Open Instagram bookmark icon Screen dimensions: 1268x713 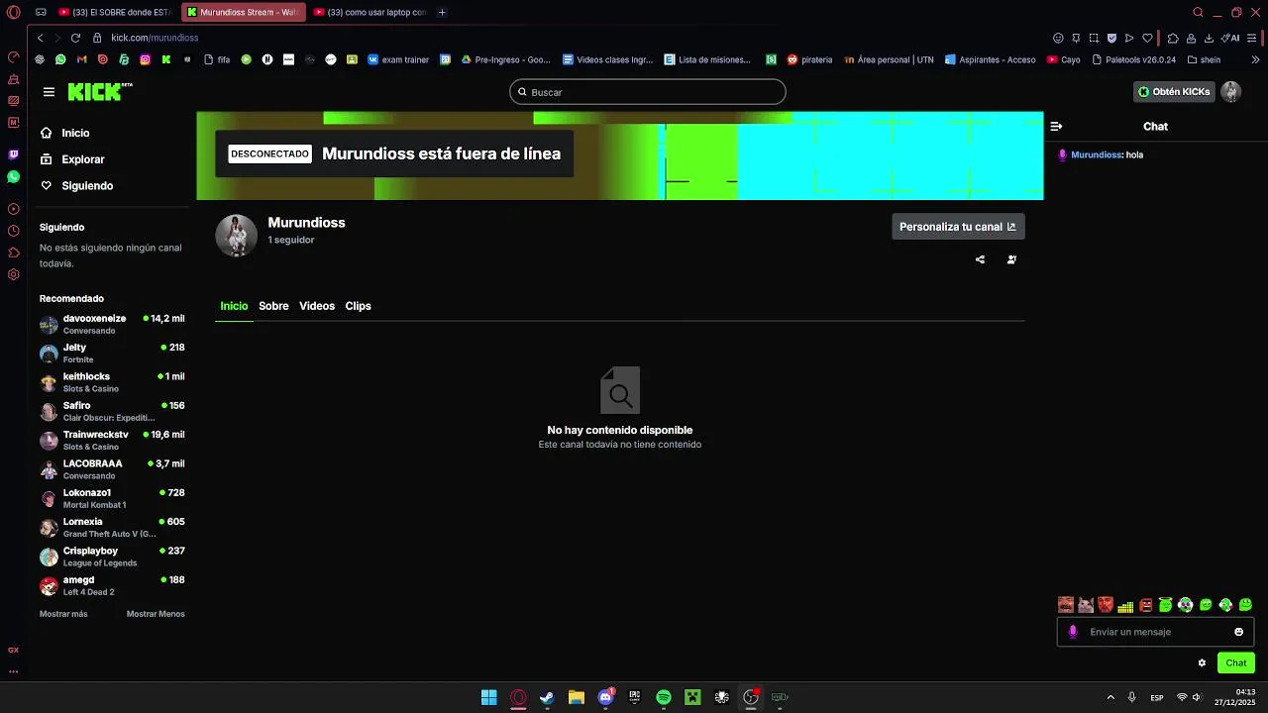(x=145, y=59)
